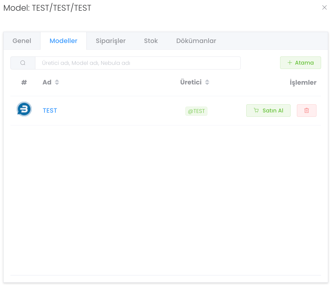Switch to the Genel tab
Screen dimensions: 334x290
(x=22, y=41)
